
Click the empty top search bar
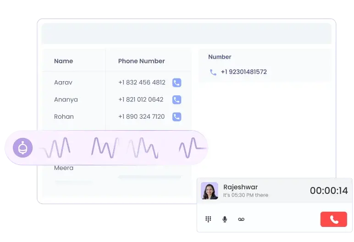(x=186, y=33)
